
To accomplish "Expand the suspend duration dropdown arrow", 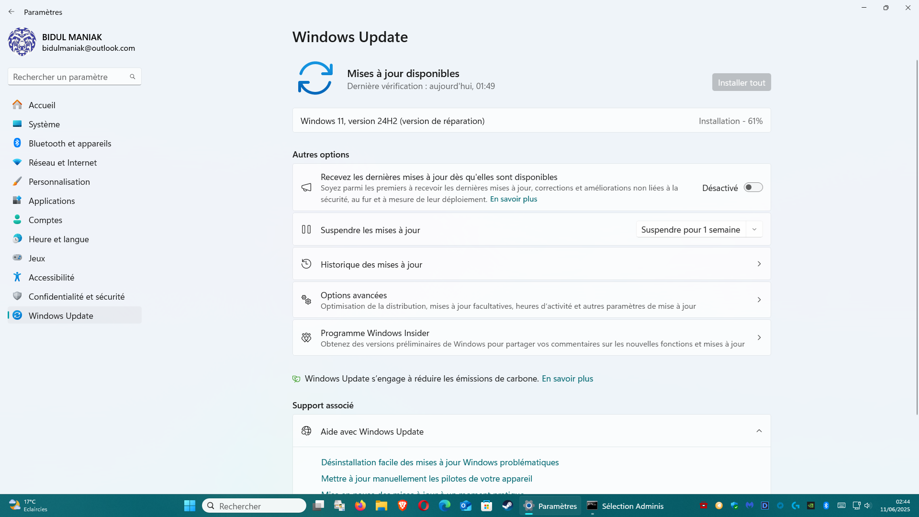I will tap(754, 230).
